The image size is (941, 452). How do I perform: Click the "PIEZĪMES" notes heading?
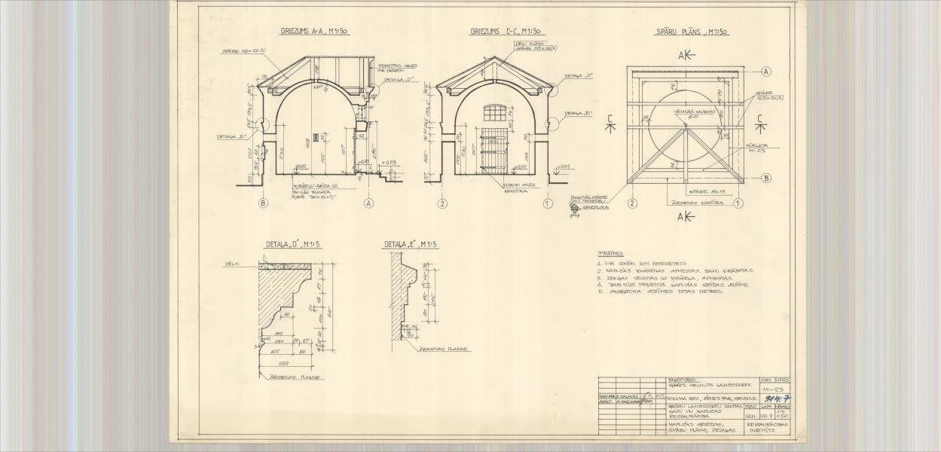[x=610, y=254]
